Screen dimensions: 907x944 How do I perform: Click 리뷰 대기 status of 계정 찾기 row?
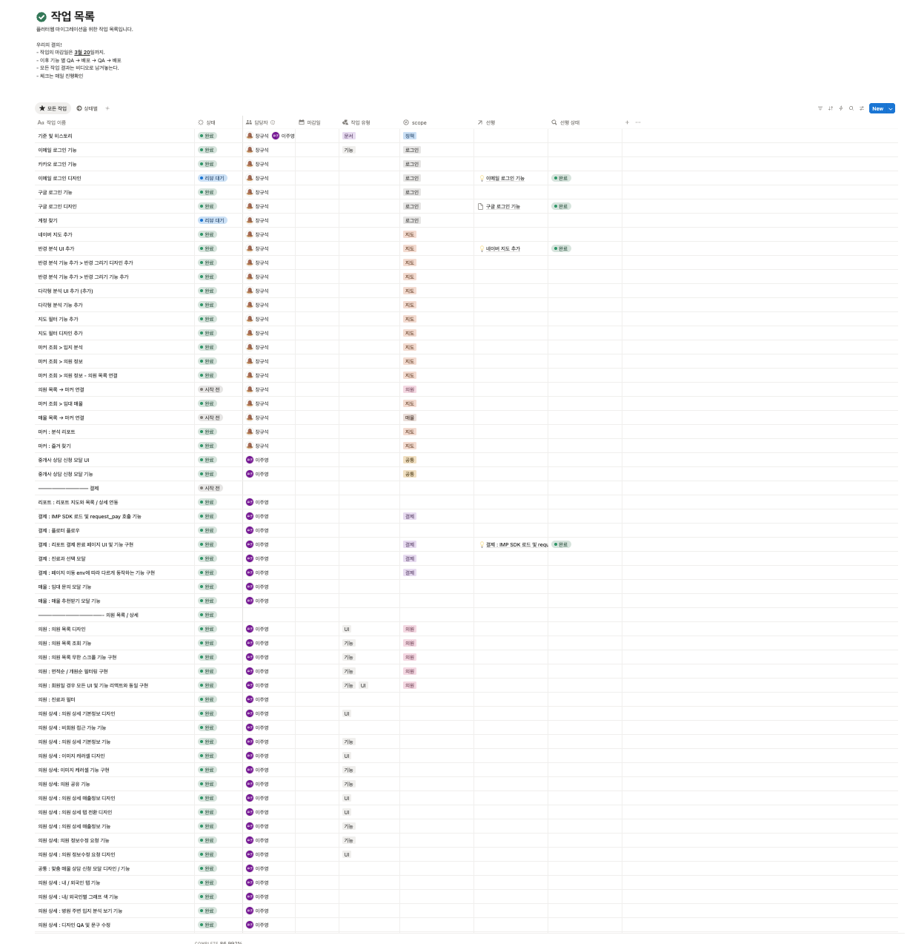point(212,220)
